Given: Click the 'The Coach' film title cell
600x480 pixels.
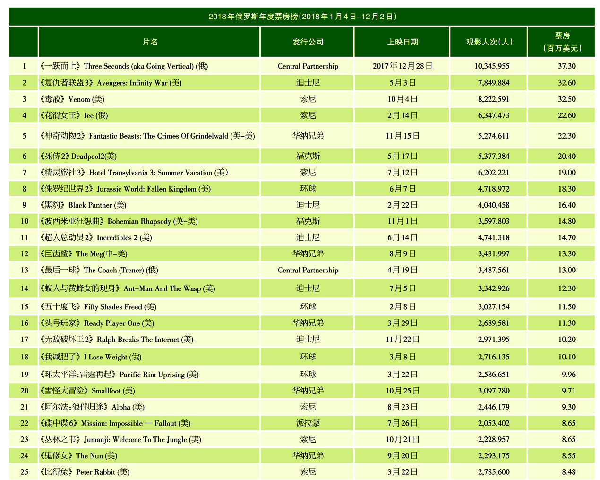Looking at the screenshot, I should [x=99, y=271].
